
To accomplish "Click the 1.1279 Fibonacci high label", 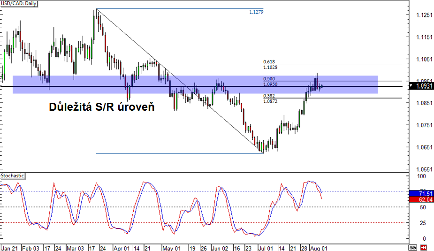I will click(256, 12).
